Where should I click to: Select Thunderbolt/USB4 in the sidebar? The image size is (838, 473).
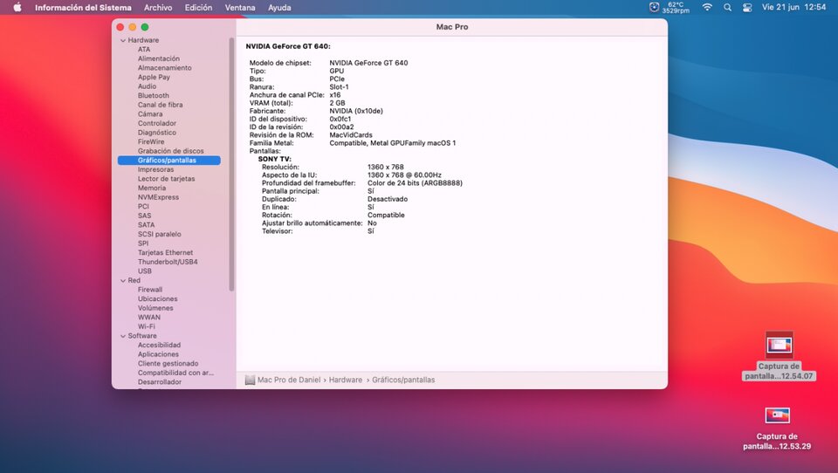coord(168,262)
